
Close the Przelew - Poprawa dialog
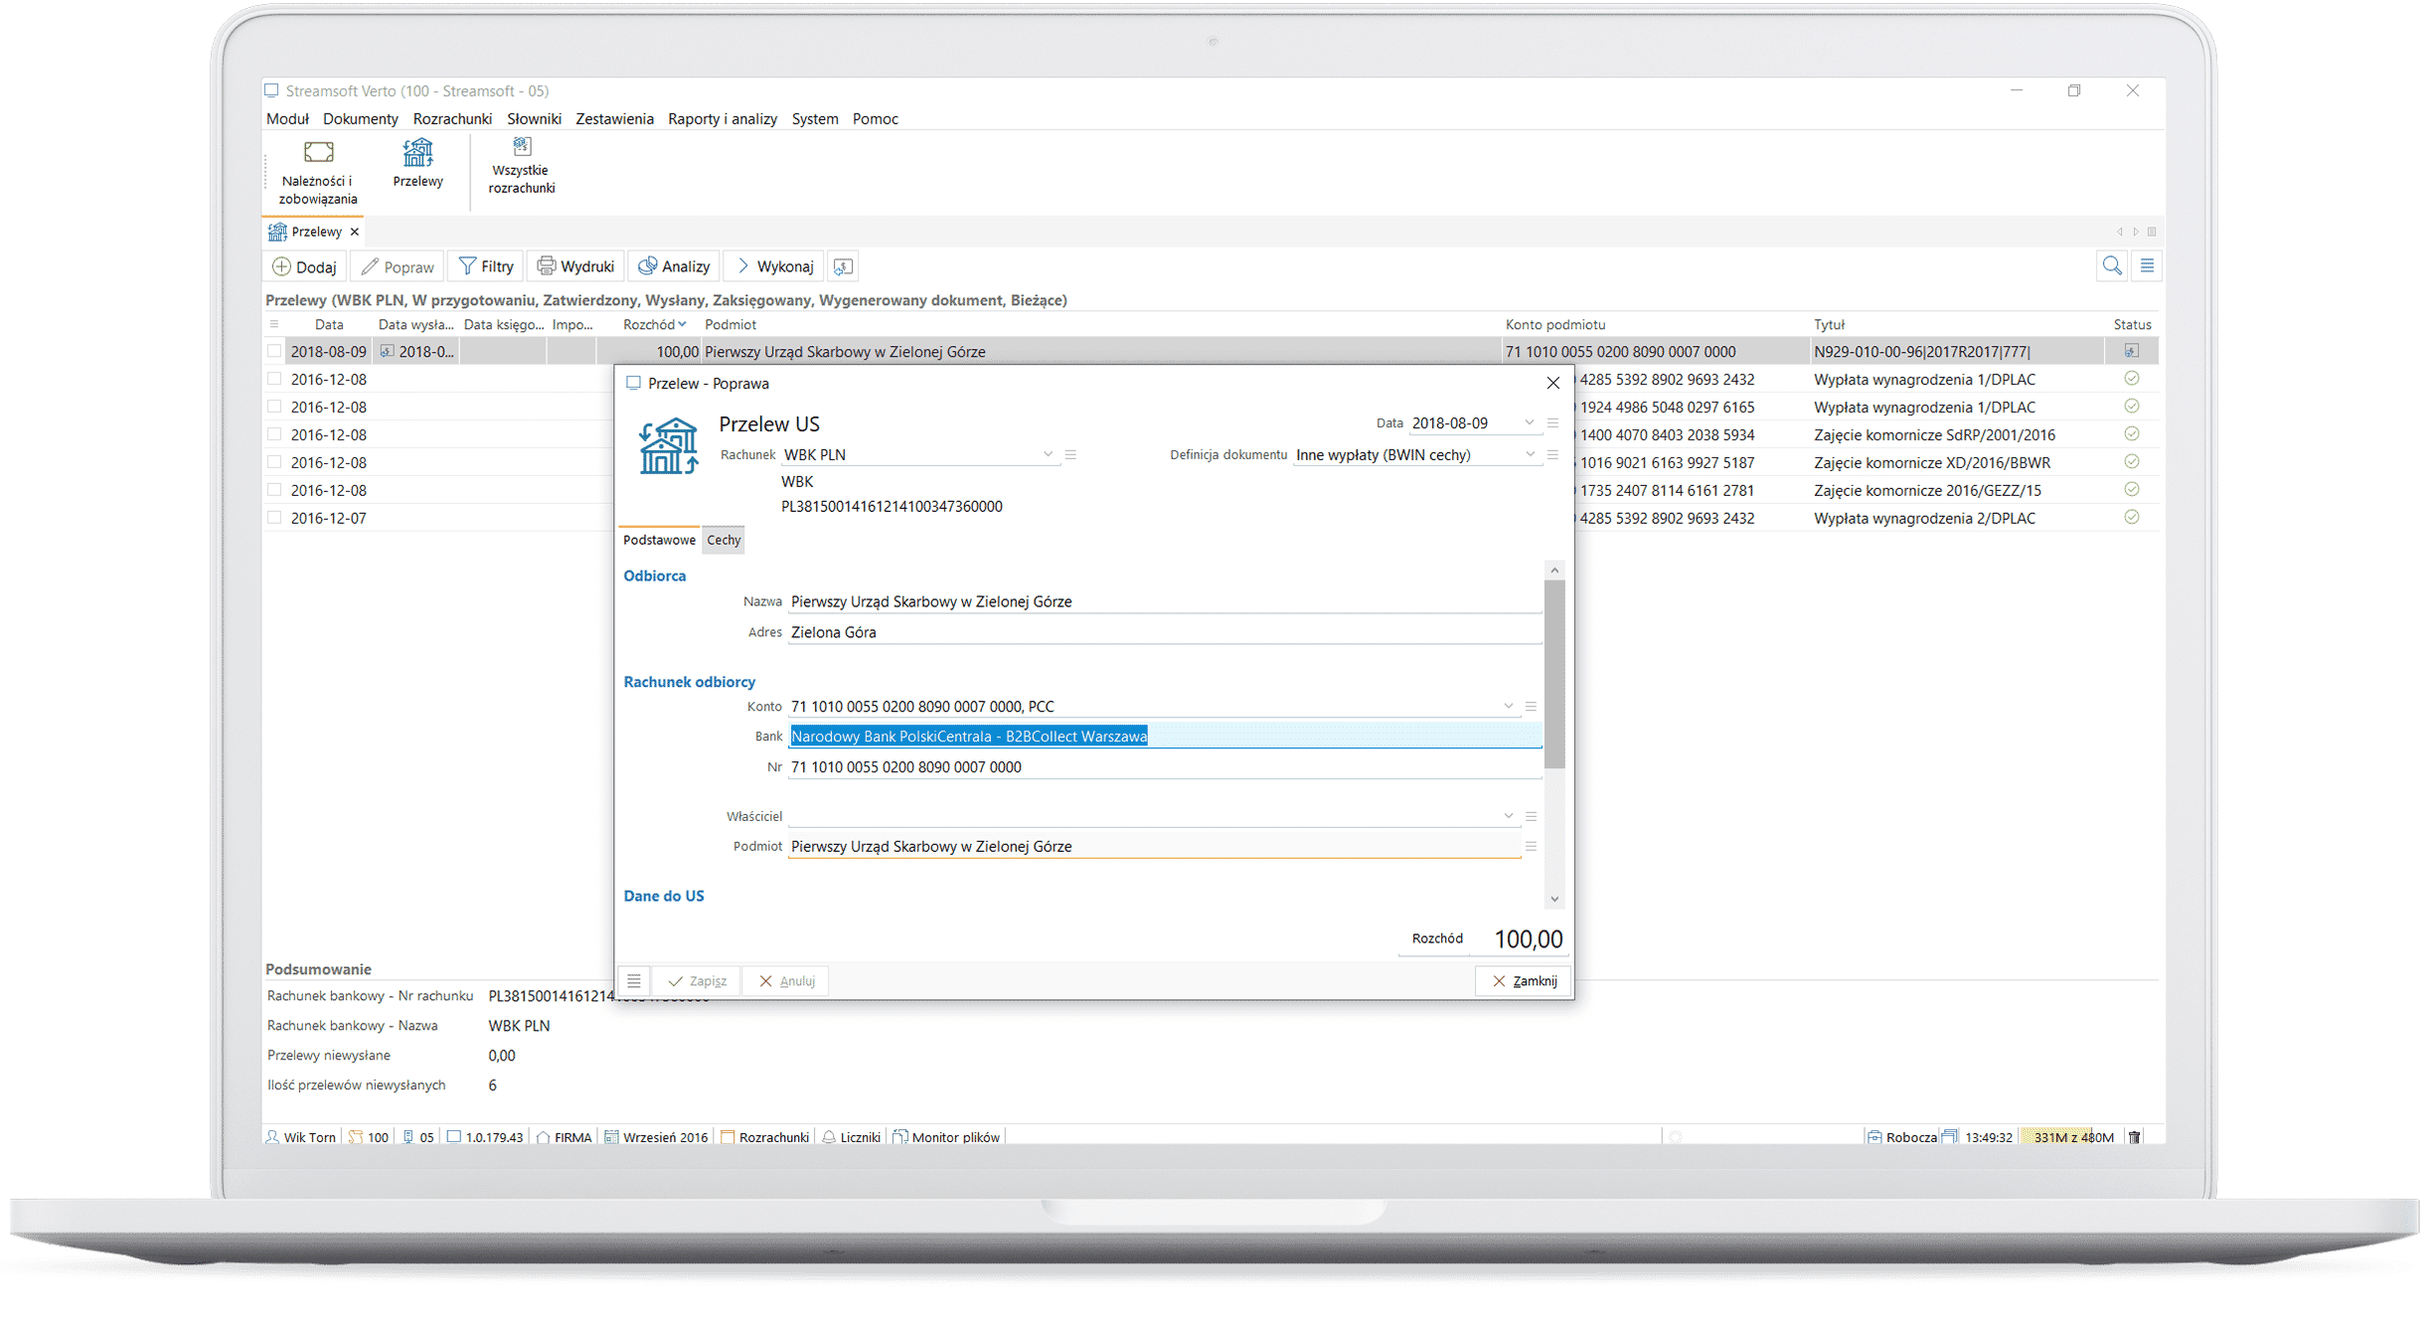(x=1553, y=383)
